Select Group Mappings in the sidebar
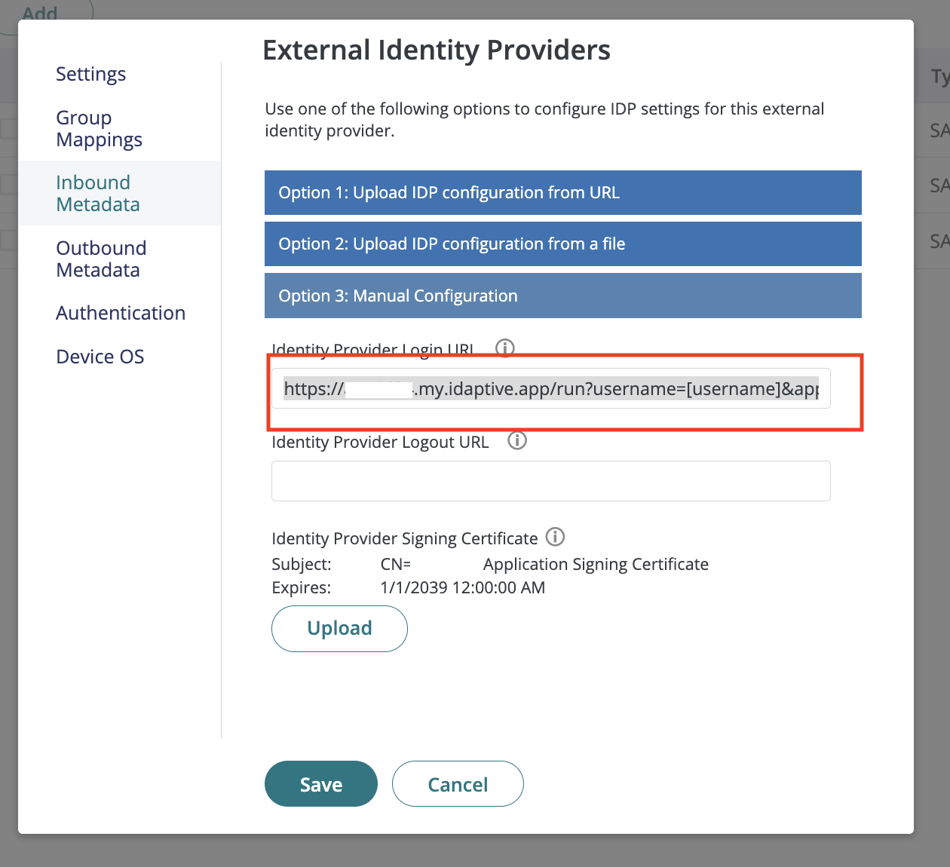Viewport: 950px width, 867px height. (x=99, y=128)
